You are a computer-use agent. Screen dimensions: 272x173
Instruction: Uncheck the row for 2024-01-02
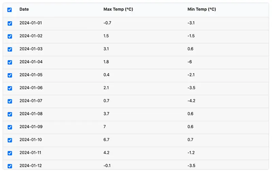coord(10,36)
